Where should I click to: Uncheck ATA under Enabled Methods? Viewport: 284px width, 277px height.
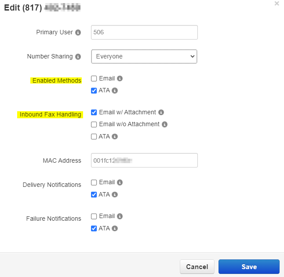click(x=94, y=91)
